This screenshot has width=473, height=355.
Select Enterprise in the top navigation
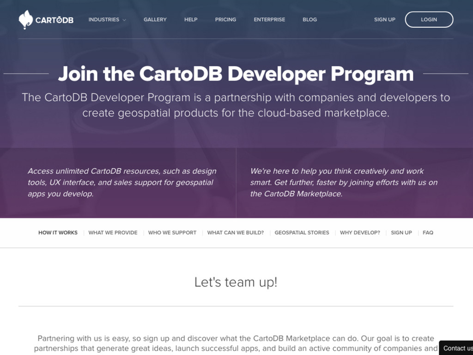pyautogui.click(x=269, y=19)
